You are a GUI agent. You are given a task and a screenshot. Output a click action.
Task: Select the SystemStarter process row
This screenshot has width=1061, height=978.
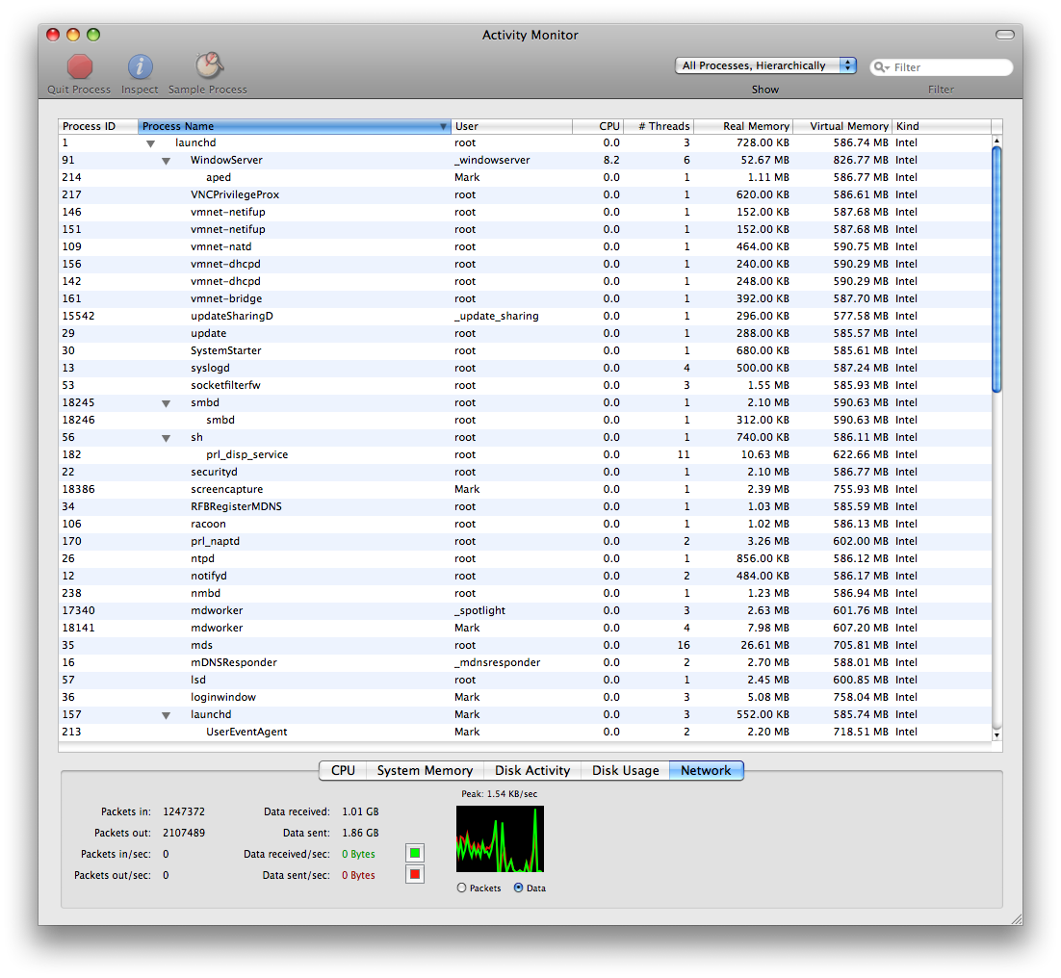525,350
